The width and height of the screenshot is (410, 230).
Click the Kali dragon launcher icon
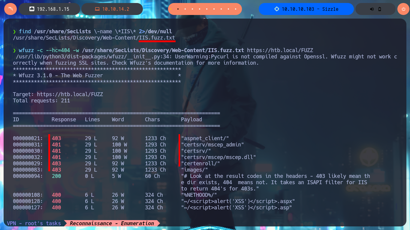(11, 9)
